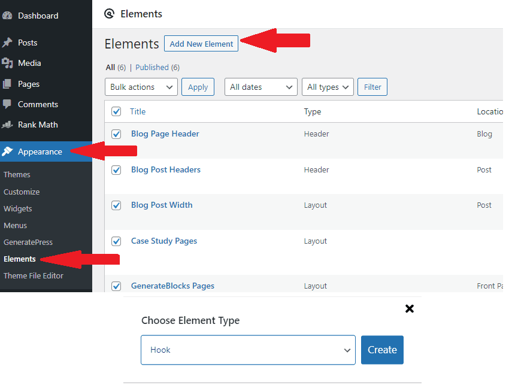Click the Elements icon in the header bar
The width and height of the screenshot is (509, 388).
click(109, 13)
